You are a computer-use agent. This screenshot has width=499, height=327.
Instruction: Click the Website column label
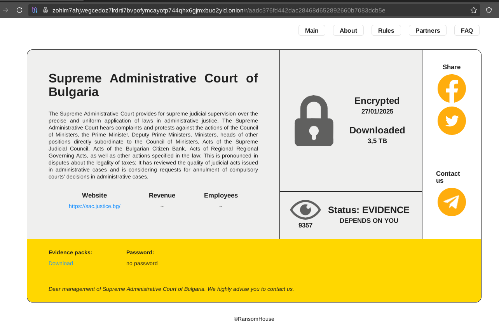[x=94, y=195]
